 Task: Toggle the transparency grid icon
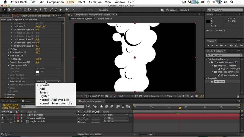coord(141,96)
